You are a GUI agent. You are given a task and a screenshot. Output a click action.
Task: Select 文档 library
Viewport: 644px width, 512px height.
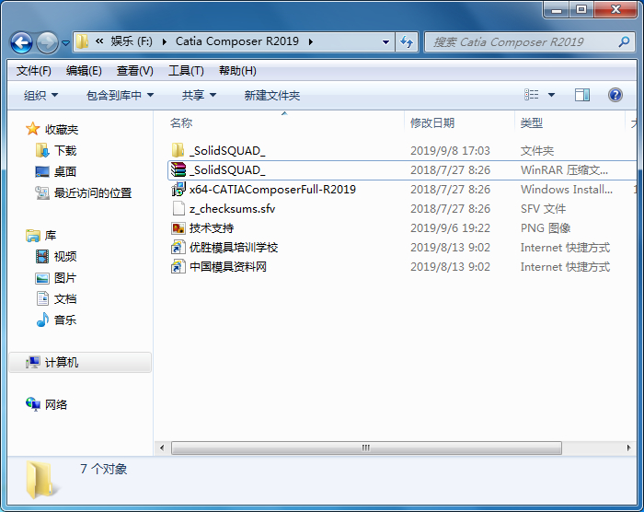tap(65, 299)
